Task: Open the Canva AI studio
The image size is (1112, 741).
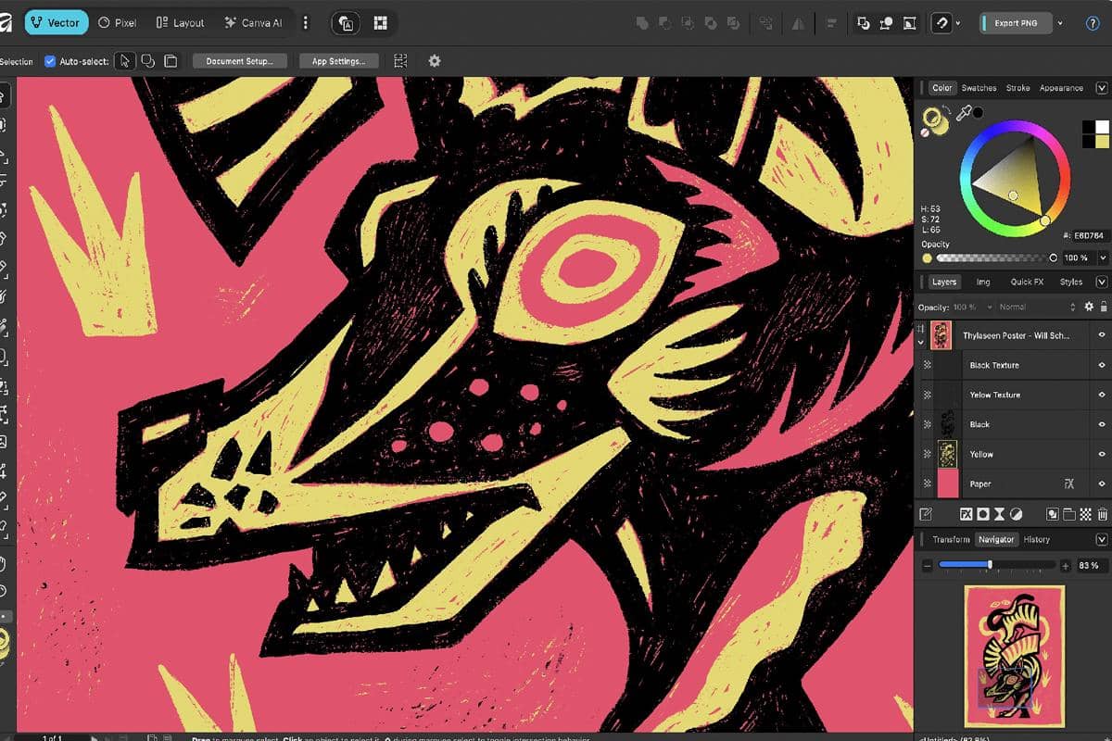Action: coord(253,23)
